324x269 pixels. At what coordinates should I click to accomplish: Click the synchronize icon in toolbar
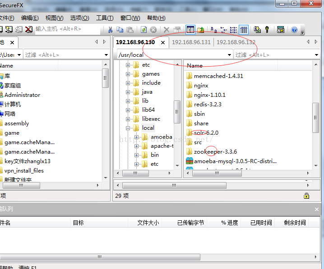257,30
